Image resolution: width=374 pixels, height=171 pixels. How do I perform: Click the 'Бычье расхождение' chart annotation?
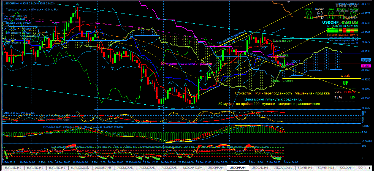pos(231,37)
